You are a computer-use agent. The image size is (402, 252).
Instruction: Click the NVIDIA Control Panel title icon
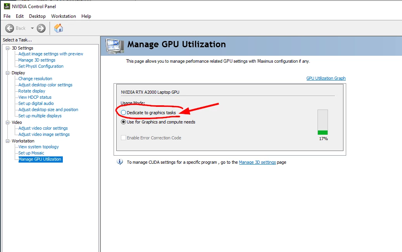click(7, 6)
